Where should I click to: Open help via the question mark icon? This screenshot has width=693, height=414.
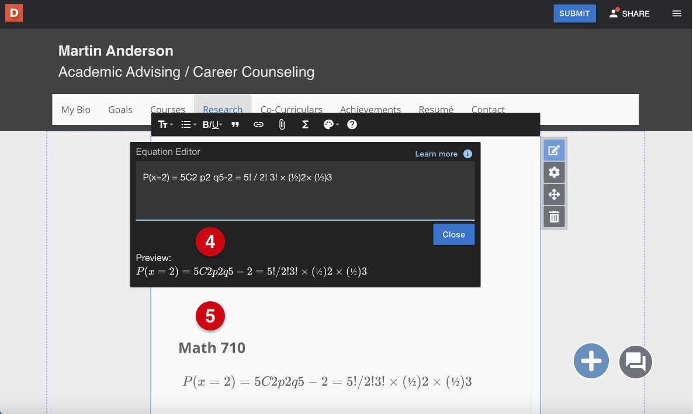click(x=352, y=124)
